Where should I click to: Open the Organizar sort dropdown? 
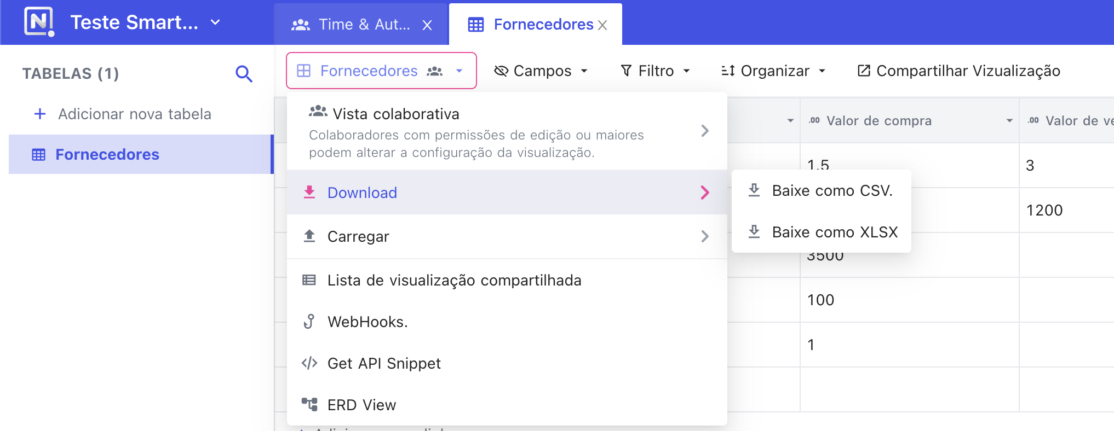[773, 71]
